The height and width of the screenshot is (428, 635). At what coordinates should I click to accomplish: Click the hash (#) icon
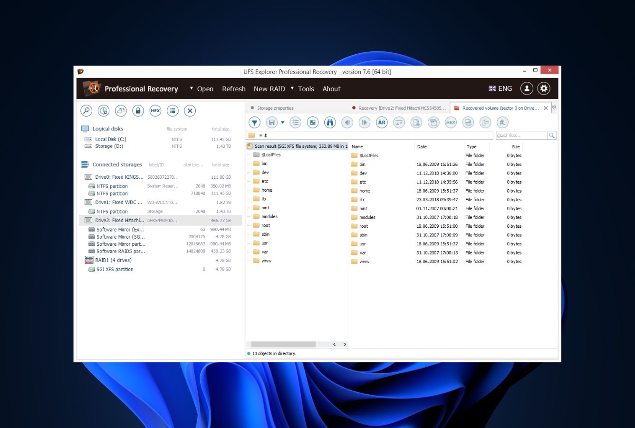coord(502,123)
